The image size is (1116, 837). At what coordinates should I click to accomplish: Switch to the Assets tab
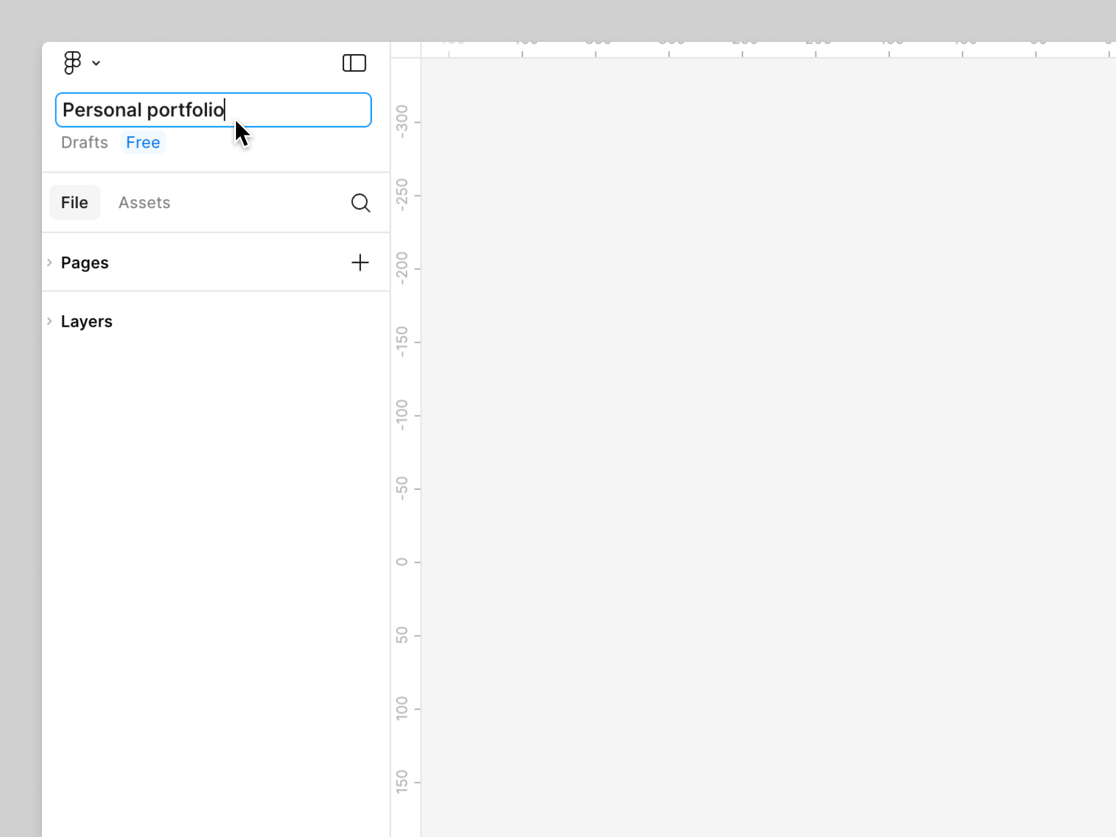pos(144,202)
